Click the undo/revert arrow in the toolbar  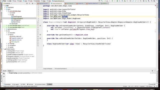tap(140, 1)
